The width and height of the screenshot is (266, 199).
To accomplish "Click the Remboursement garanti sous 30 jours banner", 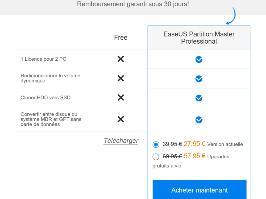I will (x=133, y=5).
